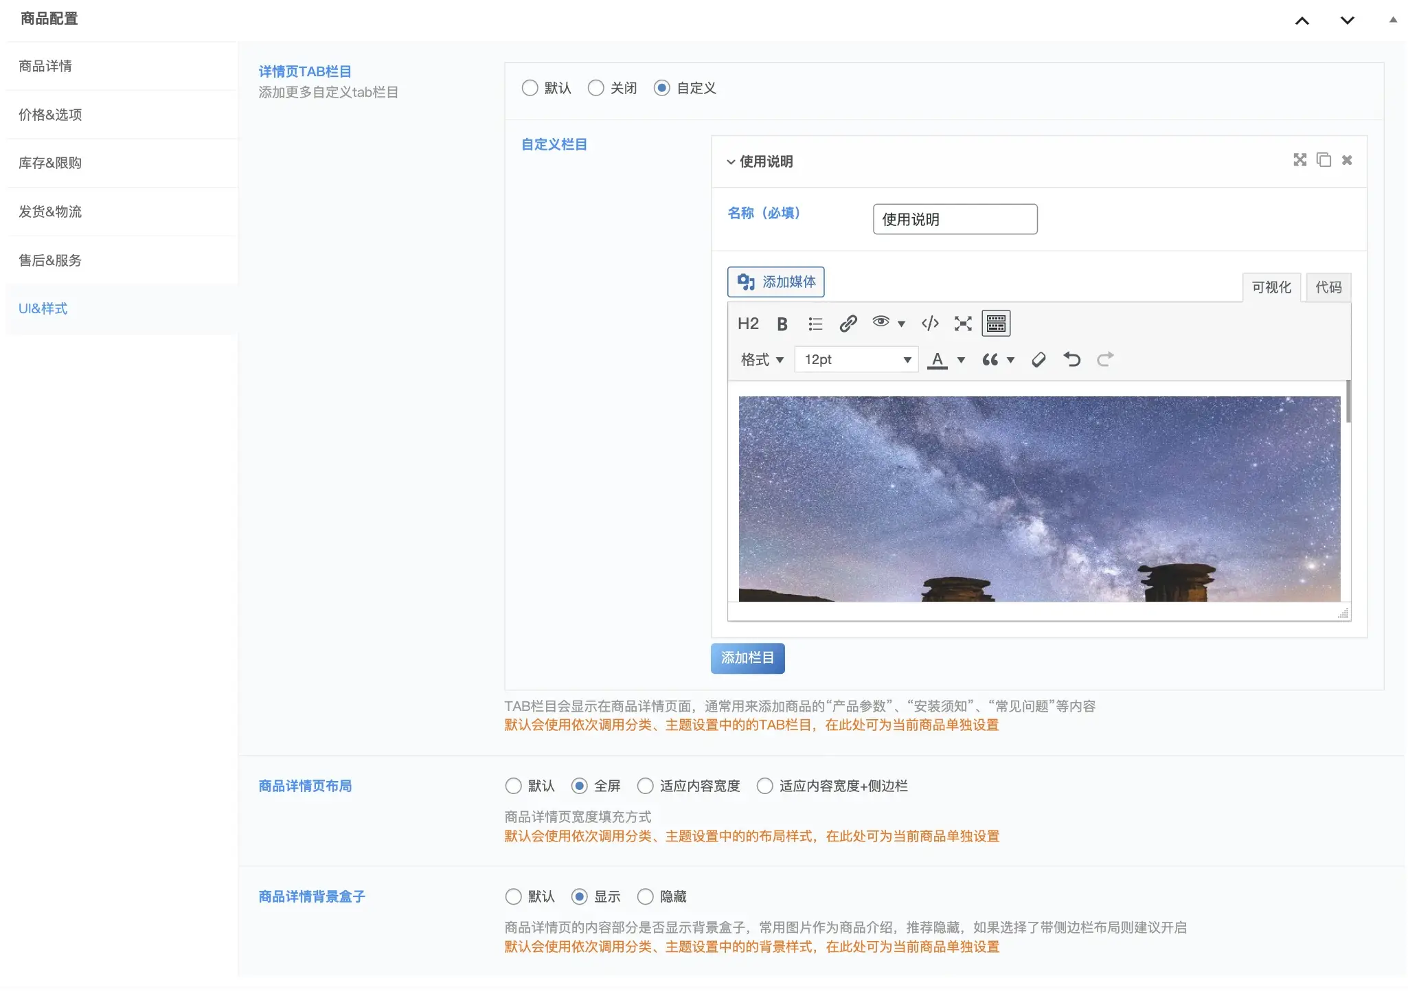Navigate to 售后&服务 settings

pos(49,260)
